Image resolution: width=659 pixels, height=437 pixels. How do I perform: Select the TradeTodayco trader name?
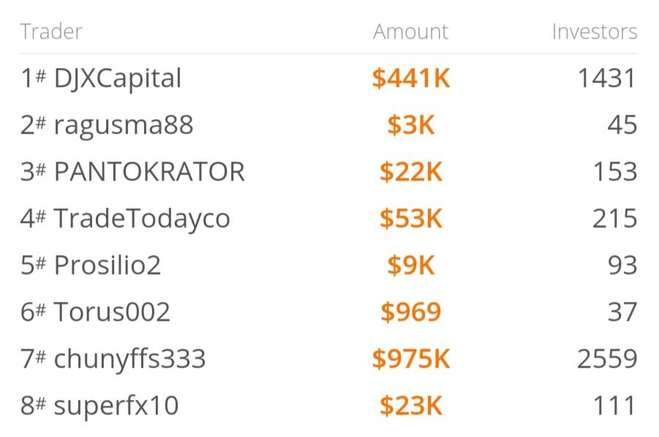tap(142, 218)
